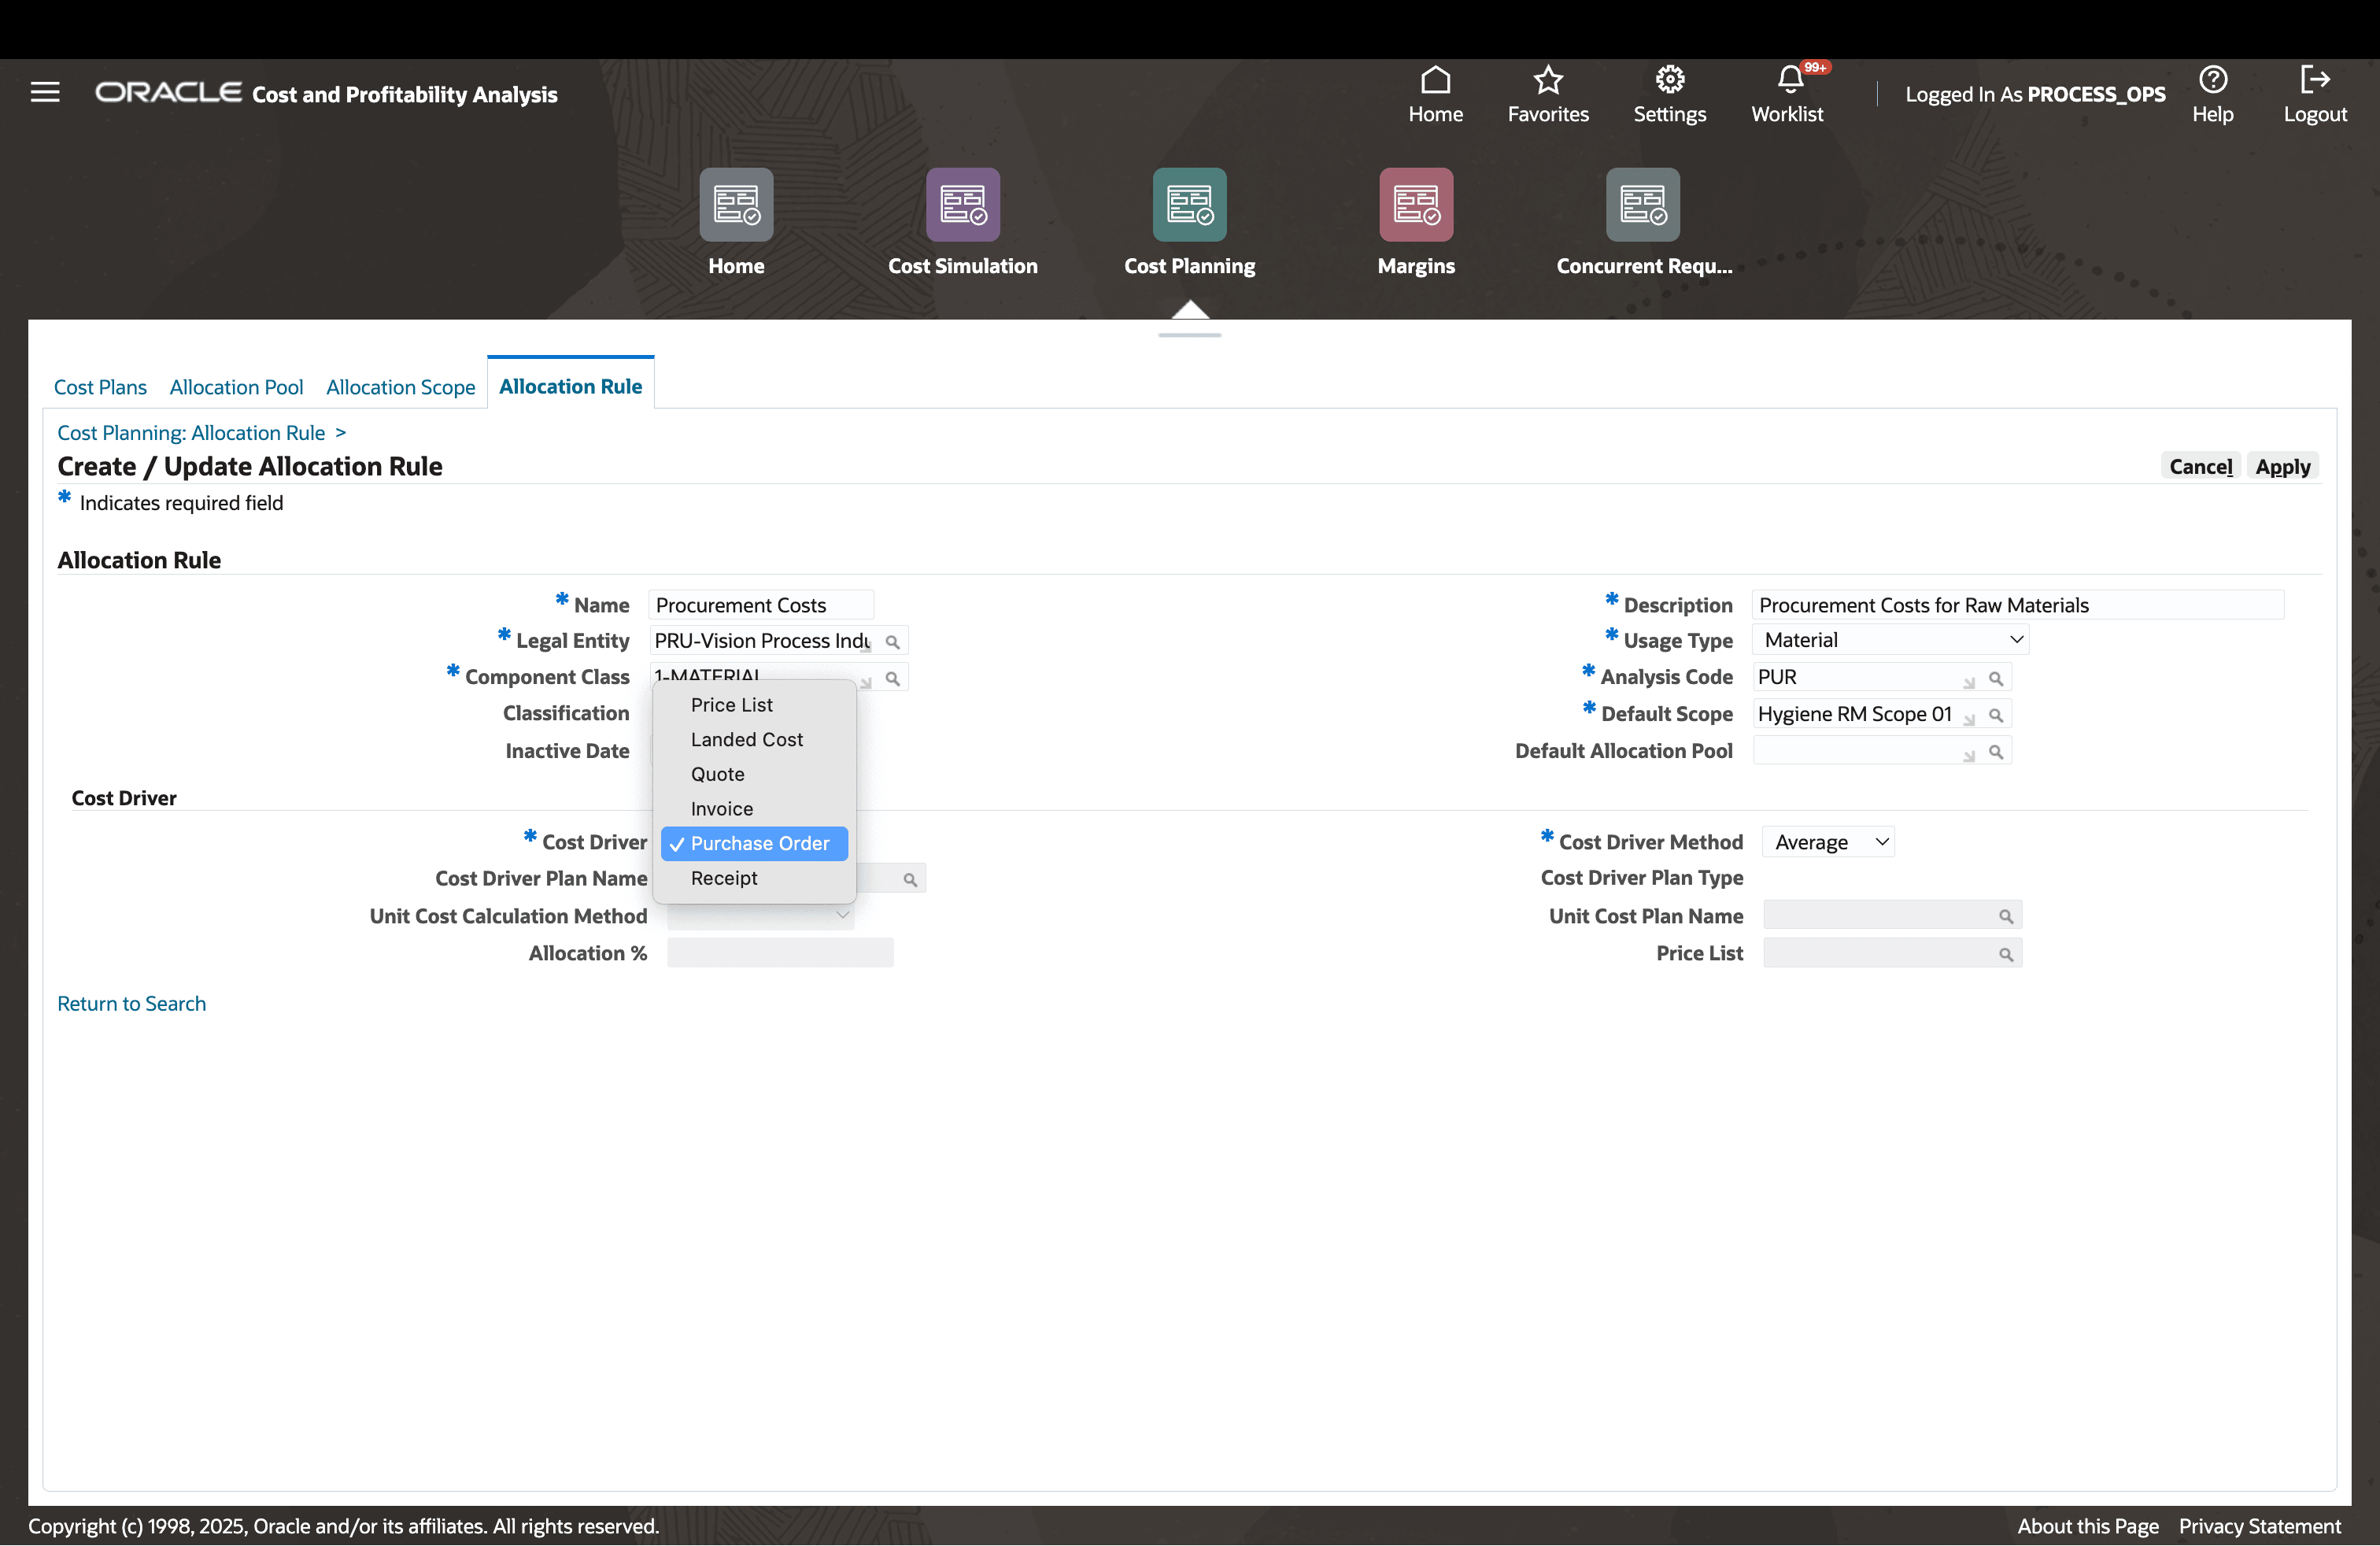This screenshot has width=2380, height=1546.
Task: Click the Return to Search link
Action: pos(131,1003)
